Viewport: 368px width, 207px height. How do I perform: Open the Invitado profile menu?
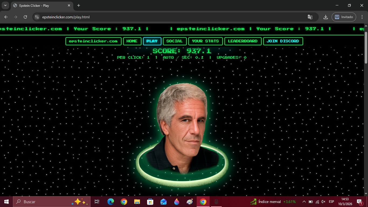pyautogui.click(x=344, y=17)
